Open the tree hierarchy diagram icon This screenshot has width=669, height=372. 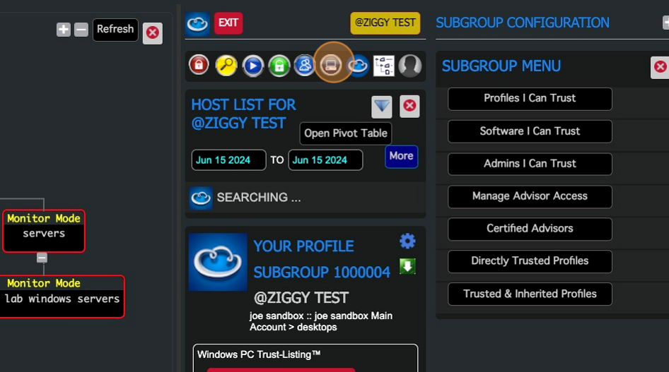[384, 66]
